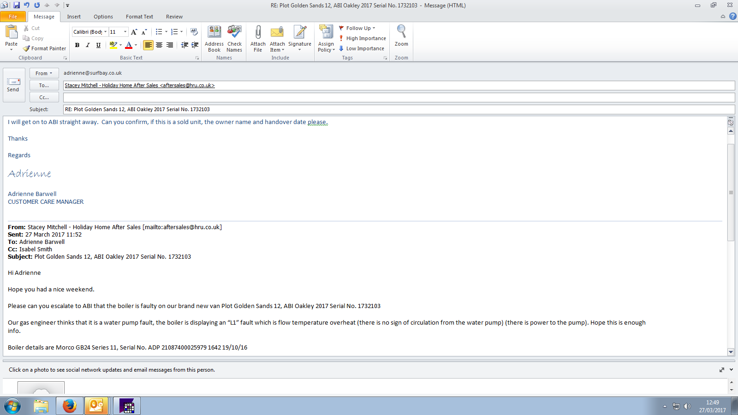Image resolution: width=738 pixels, height=415 pixels.
Task: Increase the paragraph indent
Action: point(195,45)
